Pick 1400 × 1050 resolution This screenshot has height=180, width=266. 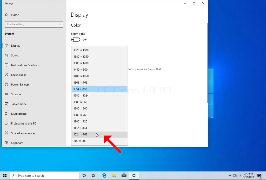[99, 76]
